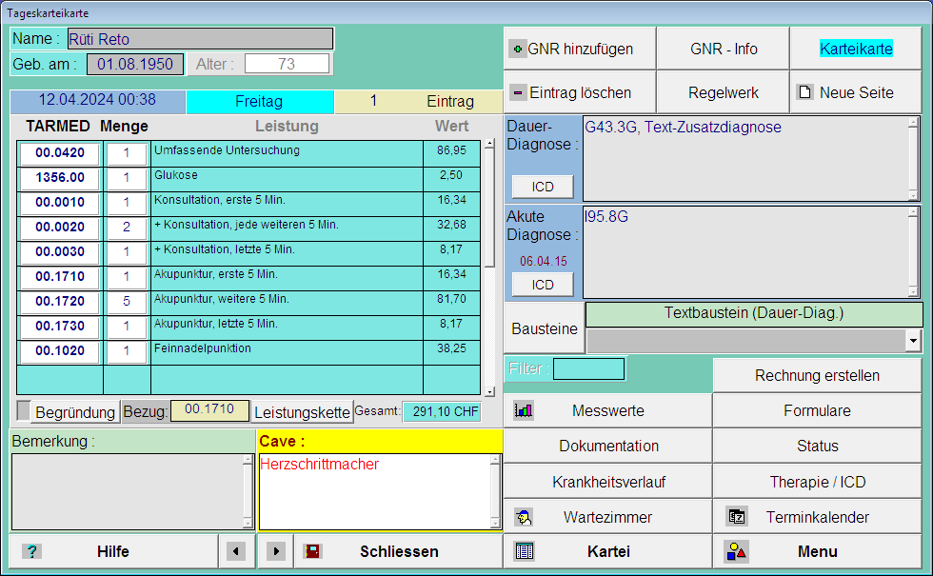Click the Filter input field
Viewport: 933px width, 576px height.
[588, 369]
